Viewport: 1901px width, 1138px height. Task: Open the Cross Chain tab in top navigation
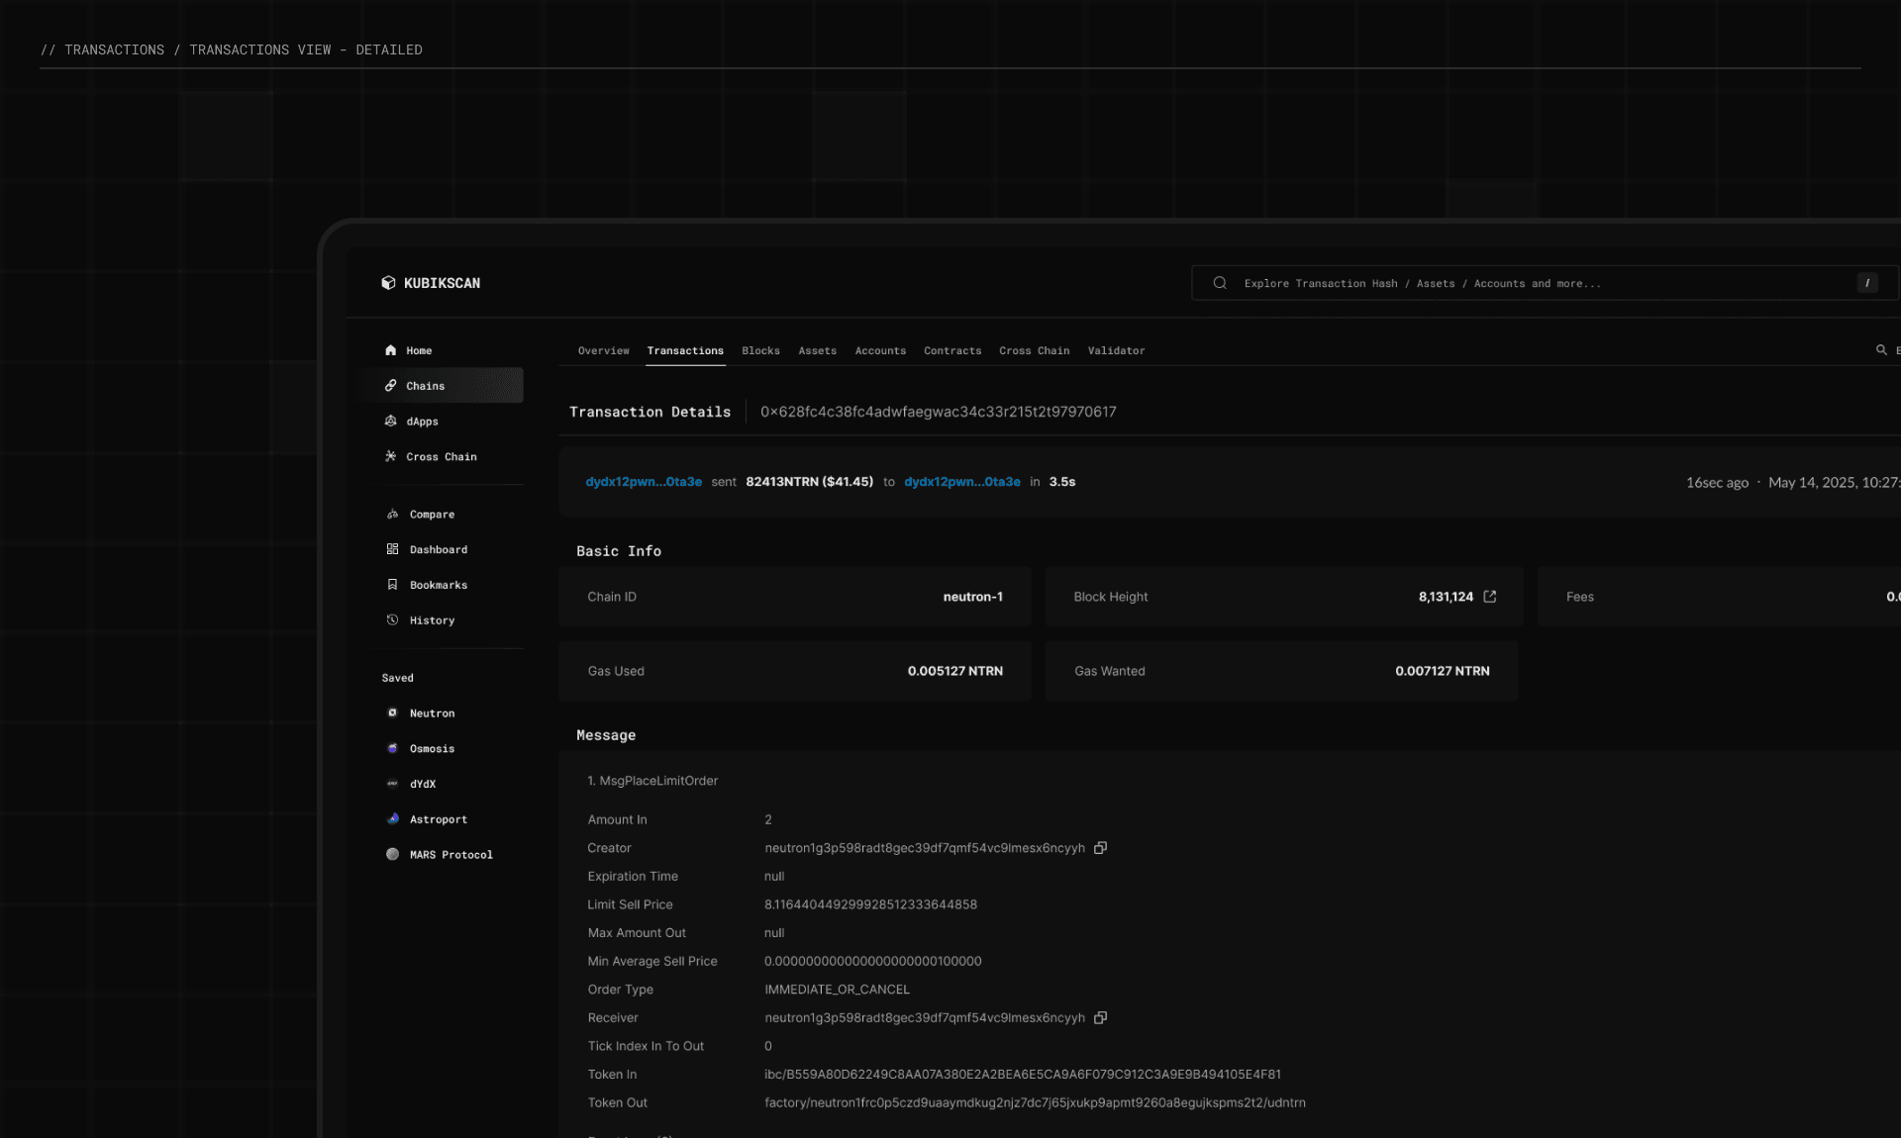[1034, 350]
